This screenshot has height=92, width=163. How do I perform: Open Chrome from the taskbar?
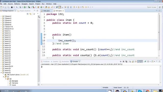147,91
